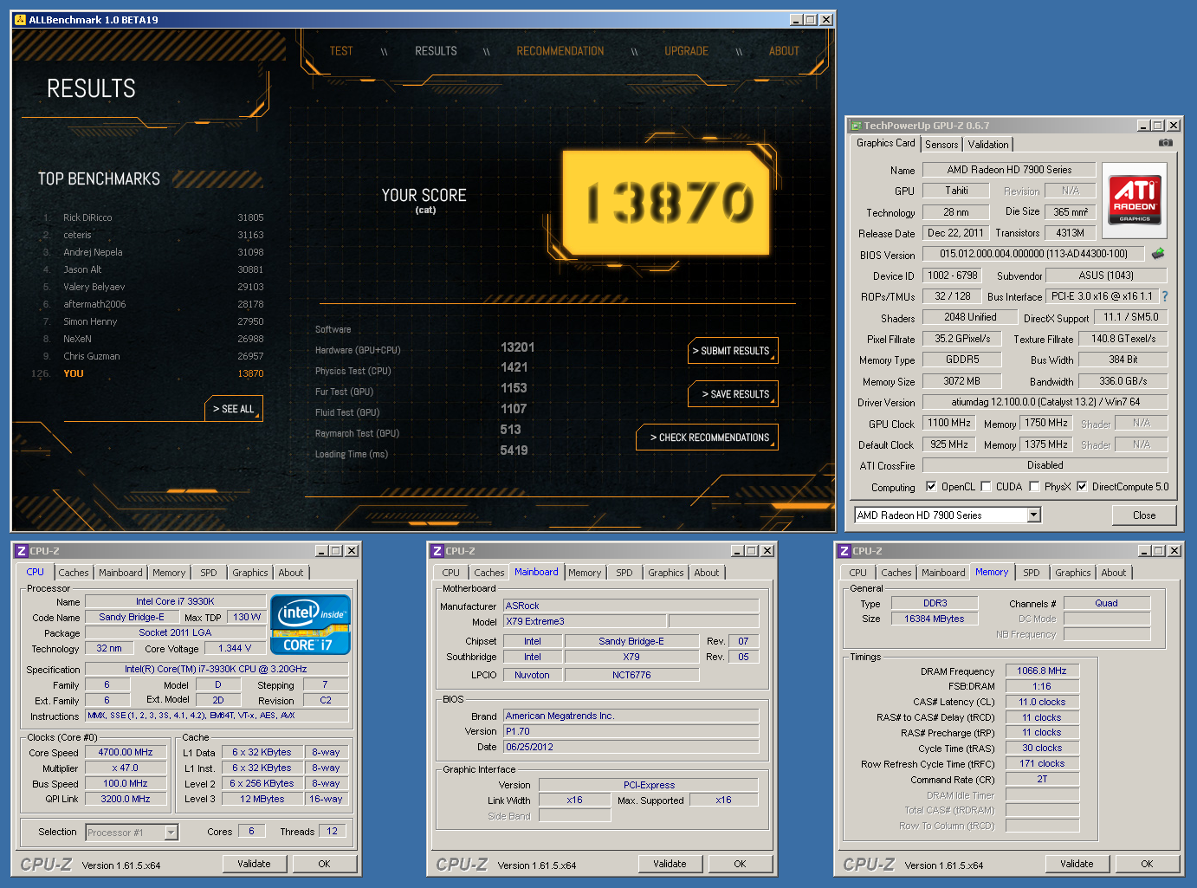This screenshot has height=888, width=1197.
Task: Click the BIOS save chip icon in GPU-Z
Action: point(1158,254)
